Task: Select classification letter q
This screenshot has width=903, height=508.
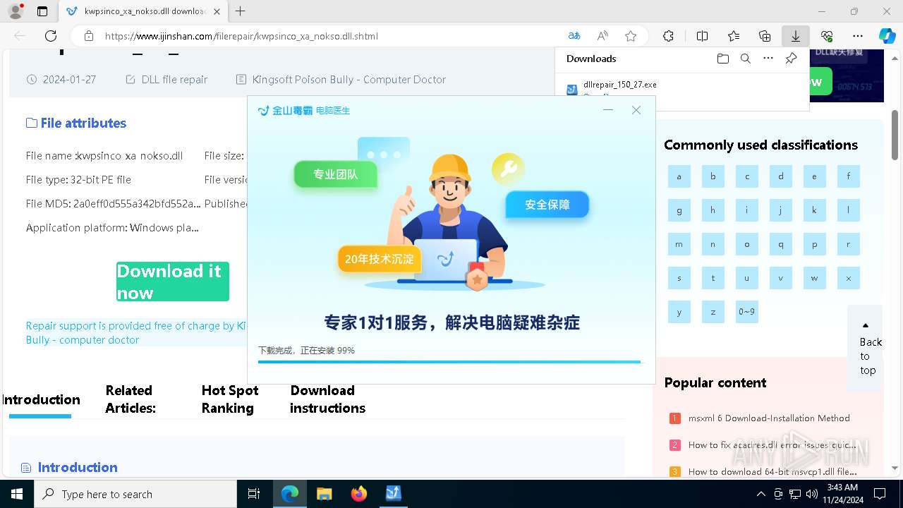Action: coord(781,244)
